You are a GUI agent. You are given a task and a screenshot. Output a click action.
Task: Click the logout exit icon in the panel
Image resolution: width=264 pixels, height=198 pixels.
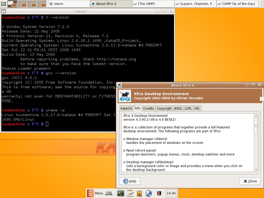159,193
